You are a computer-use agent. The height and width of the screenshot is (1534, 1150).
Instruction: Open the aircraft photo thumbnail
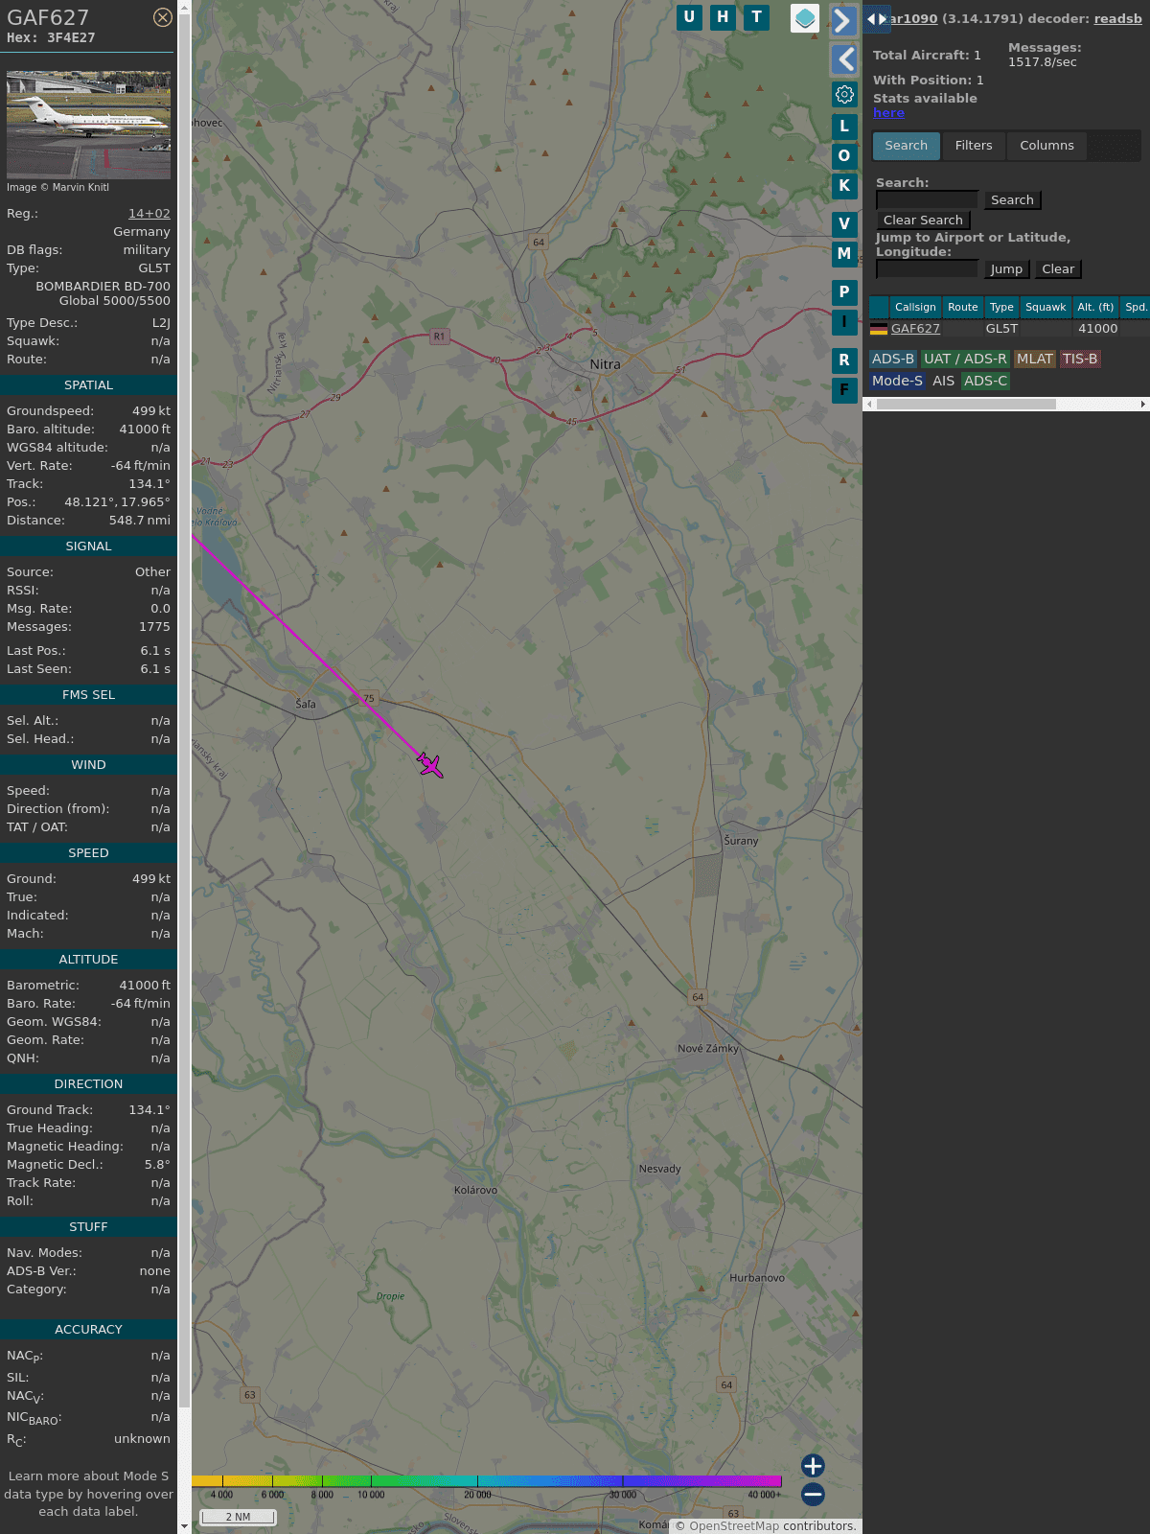[x=88, y=125]
